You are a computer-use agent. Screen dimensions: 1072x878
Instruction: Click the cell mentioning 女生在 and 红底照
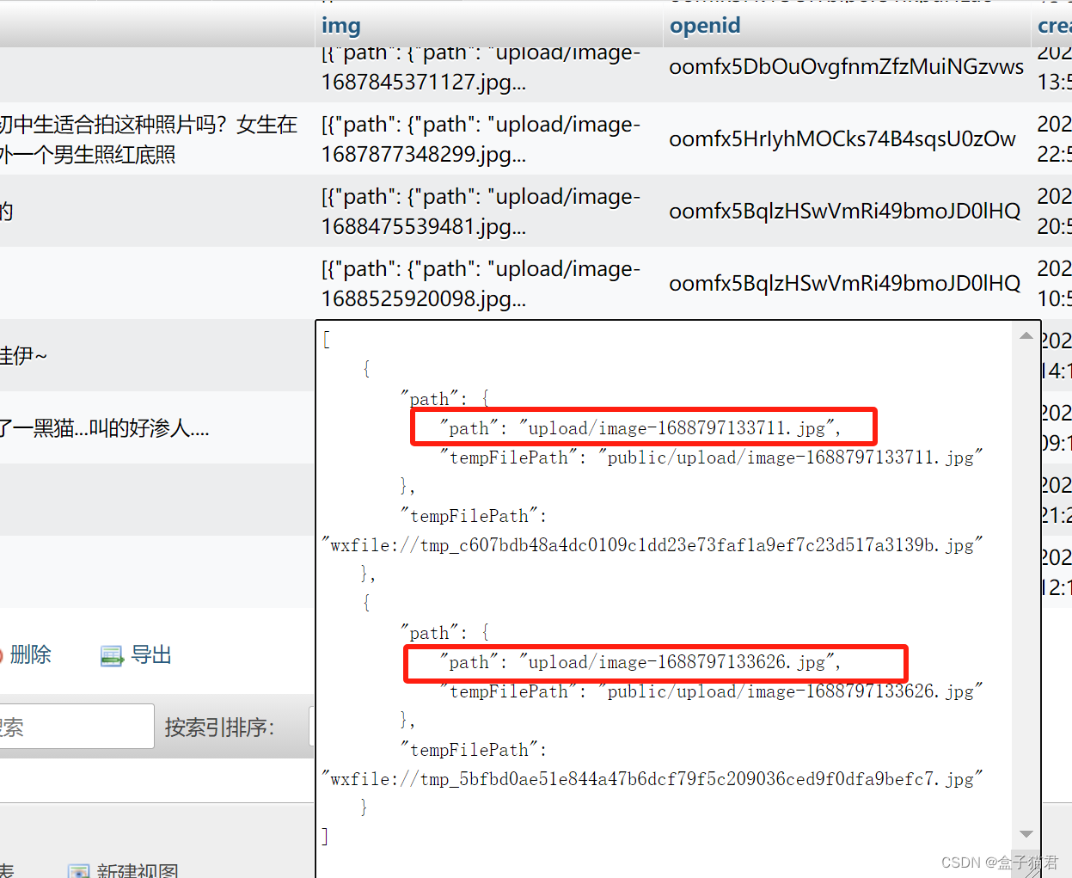(156, 139)
